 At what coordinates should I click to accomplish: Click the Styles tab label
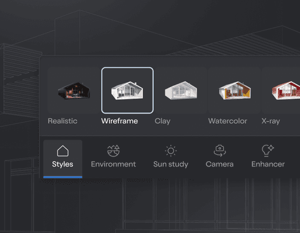point(63,164)
